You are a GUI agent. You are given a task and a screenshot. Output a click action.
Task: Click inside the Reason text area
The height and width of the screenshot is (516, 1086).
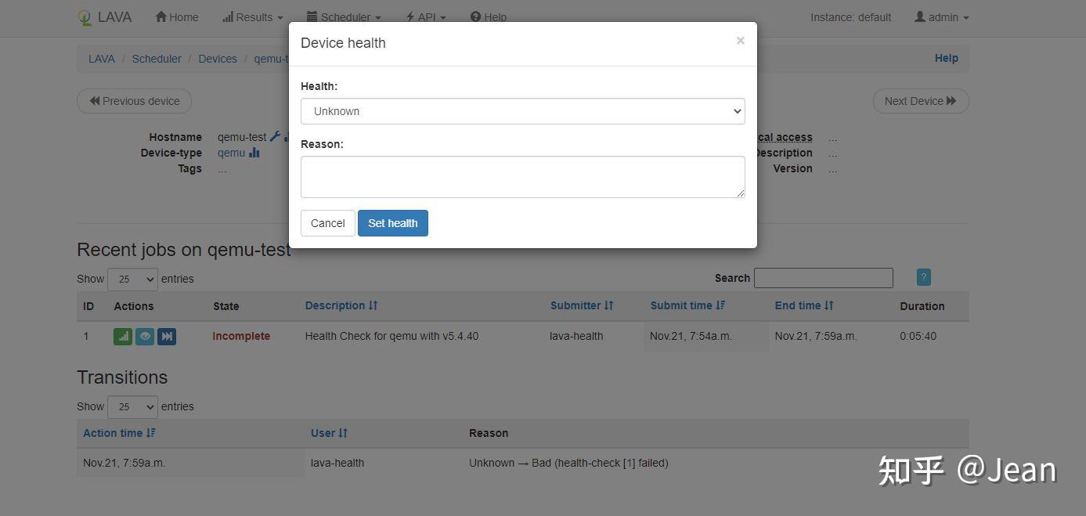(522, 176)
